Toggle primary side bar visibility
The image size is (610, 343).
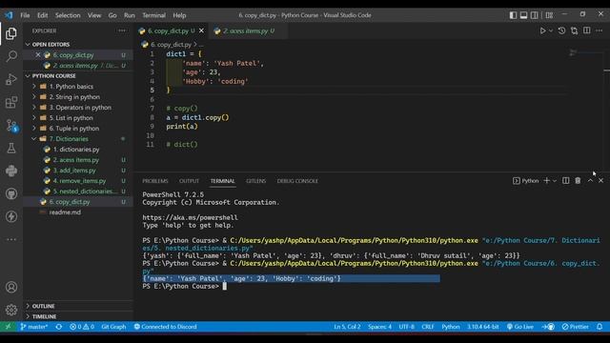click(x=513, y=15)
